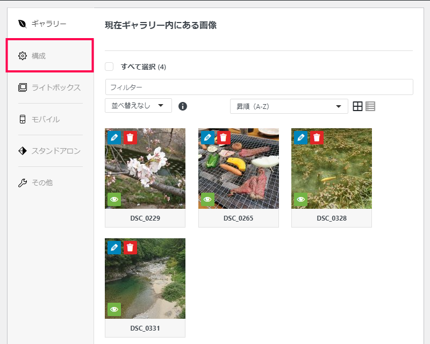Edit image DSC_0331 with pencil icon
Image resolution: width=430 pixels, height=344 pixels.
114,247
